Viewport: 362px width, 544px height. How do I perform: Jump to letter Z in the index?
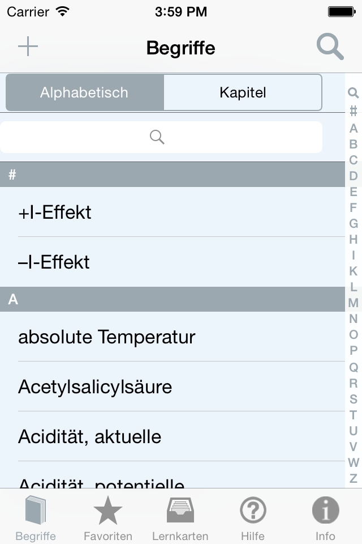click(x=354, y=478)
